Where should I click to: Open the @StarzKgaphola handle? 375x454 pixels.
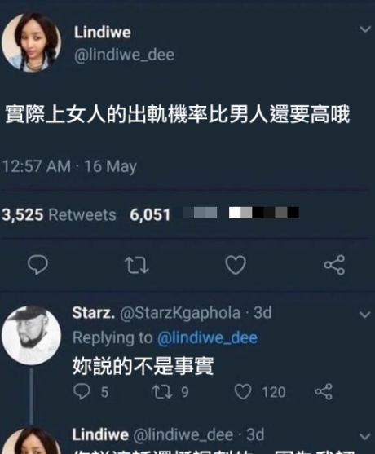(180, 313)
